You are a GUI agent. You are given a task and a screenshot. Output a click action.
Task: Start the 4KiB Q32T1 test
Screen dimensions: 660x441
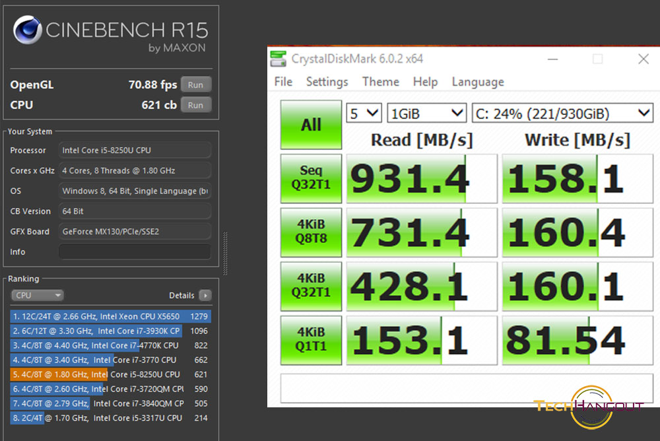tap(311, 287)
